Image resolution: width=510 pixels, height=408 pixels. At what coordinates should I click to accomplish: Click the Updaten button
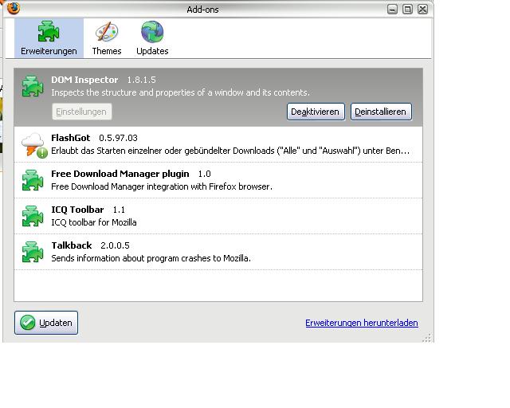coord(46,323)
